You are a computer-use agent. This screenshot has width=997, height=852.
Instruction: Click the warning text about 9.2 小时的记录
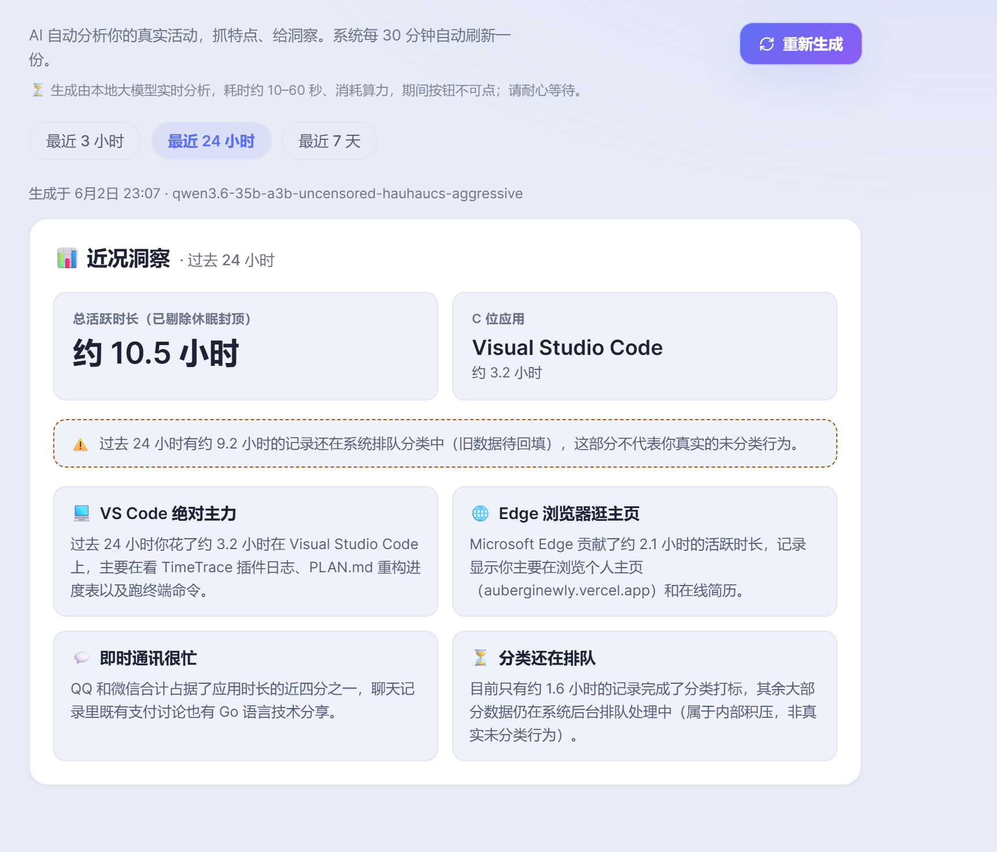[451, 444]
